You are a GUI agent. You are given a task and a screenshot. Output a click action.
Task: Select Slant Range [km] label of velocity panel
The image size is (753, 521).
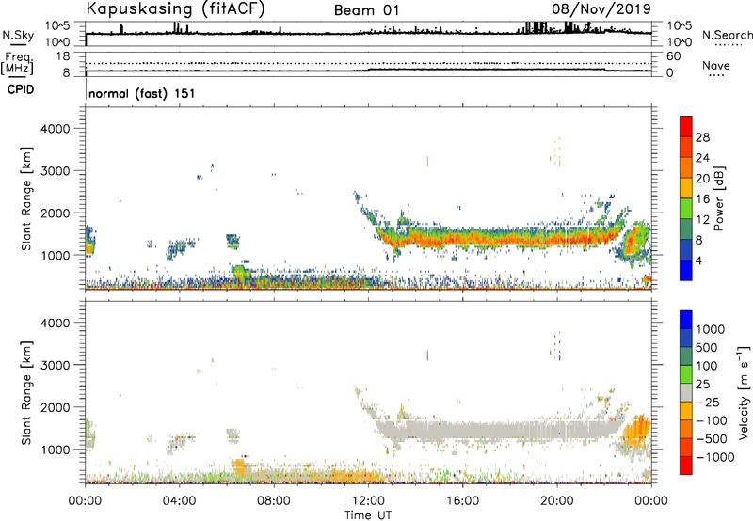pos(26,393)
